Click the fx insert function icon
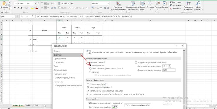Viewport: 217px width, 109px height. click(x=32, y=16)
